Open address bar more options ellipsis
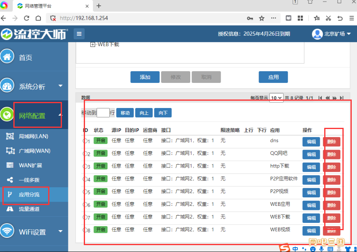Viewport: 357px width, 252px height. coord(274,18)
